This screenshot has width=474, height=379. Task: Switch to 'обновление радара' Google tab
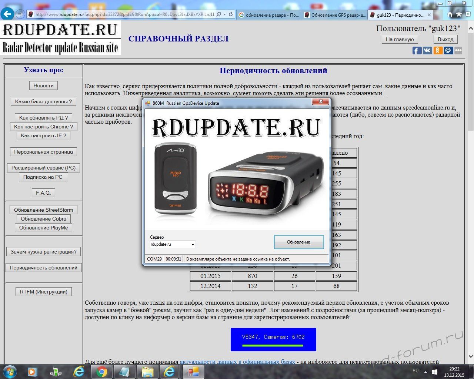[x=268, y=15]
